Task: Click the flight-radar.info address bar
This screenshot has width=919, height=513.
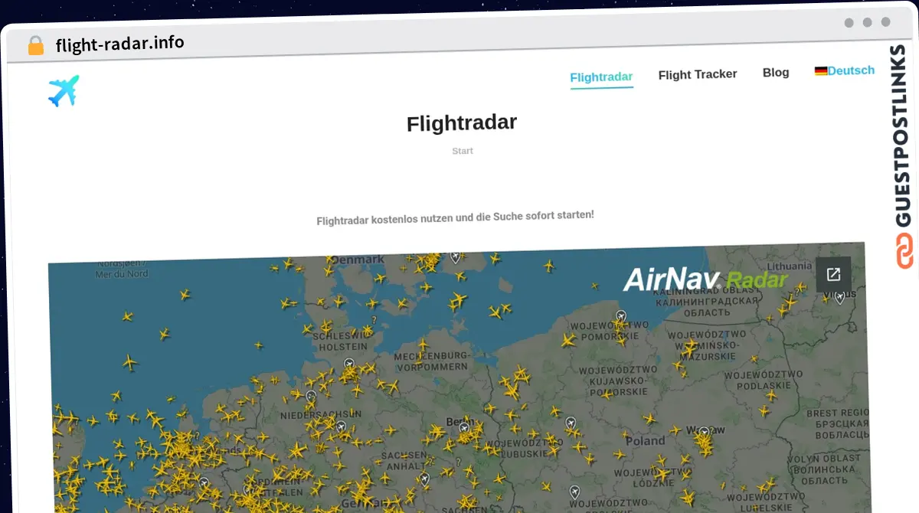Action: 119,43
